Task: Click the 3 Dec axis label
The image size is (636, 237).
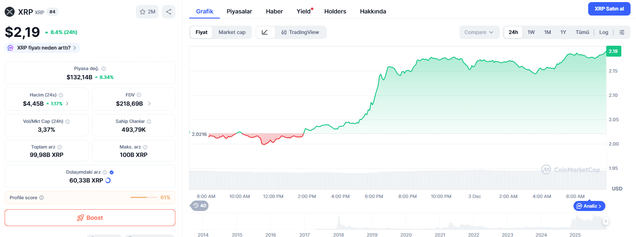Action: [x=474, y=196]
